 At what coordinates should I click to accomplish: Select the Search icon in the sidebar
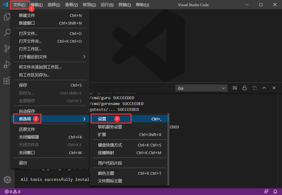tap(7, 32)
